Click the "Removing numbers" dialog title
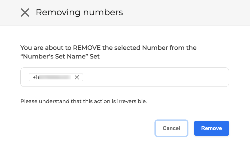 pyautogui.click(x=79, y=12)
